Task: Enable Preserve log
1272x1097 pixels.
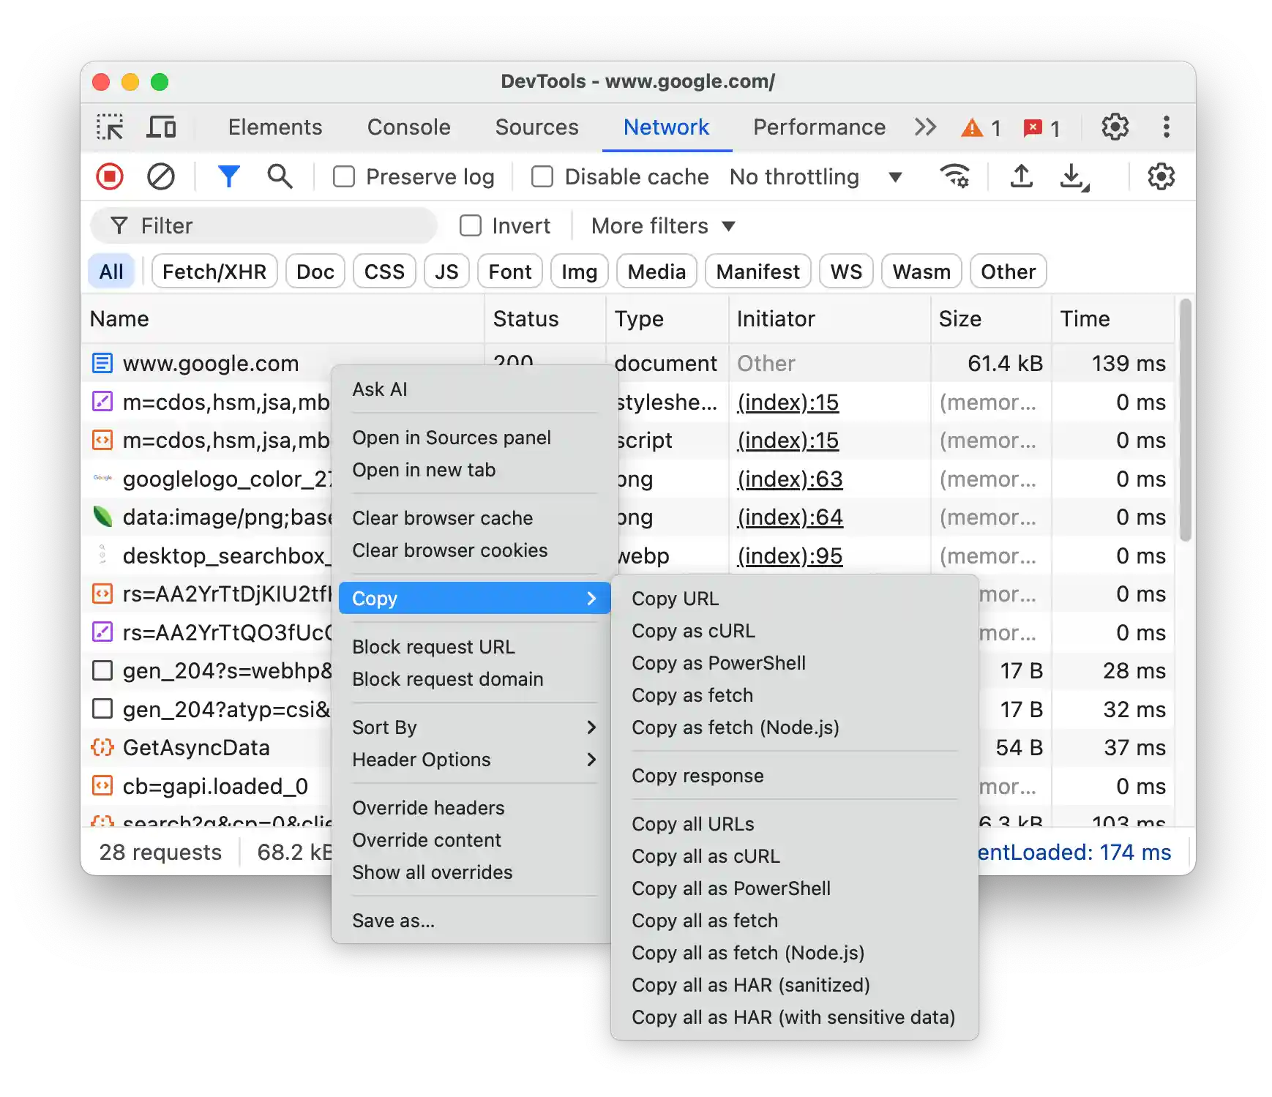Action: (x=343, y=176)
